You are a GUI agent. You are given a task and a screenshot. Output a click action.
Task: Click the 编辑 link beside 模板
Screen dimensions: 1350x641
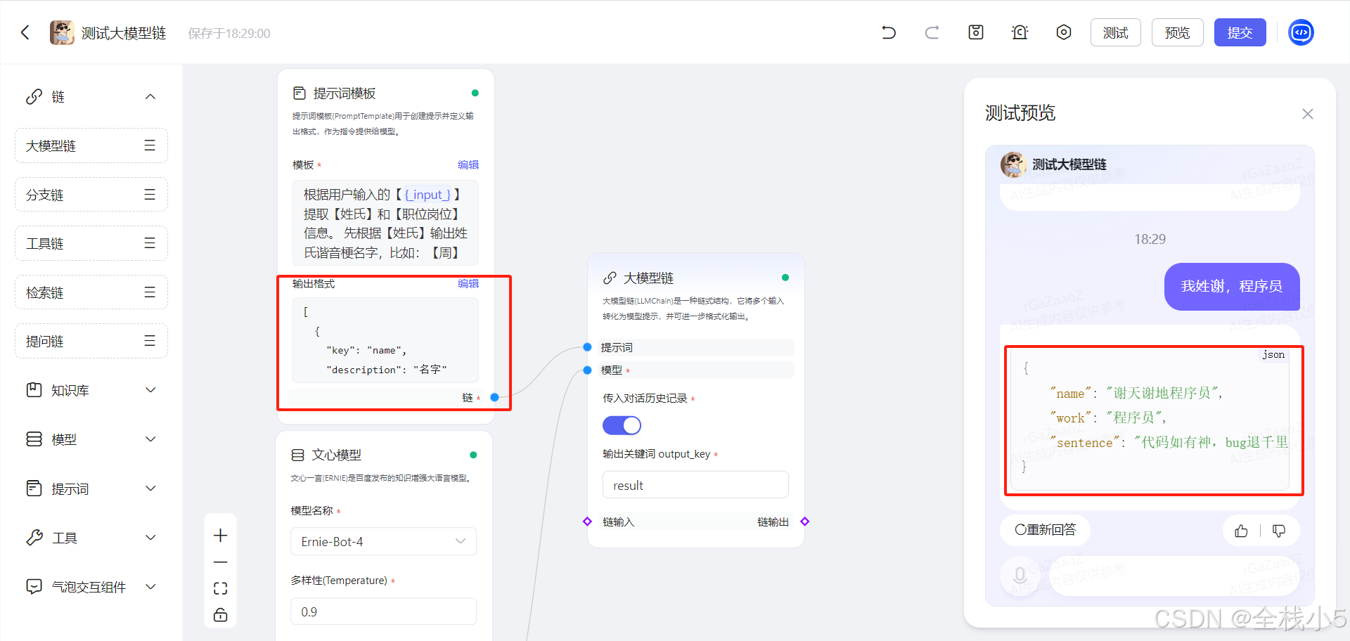click(468, 164)
